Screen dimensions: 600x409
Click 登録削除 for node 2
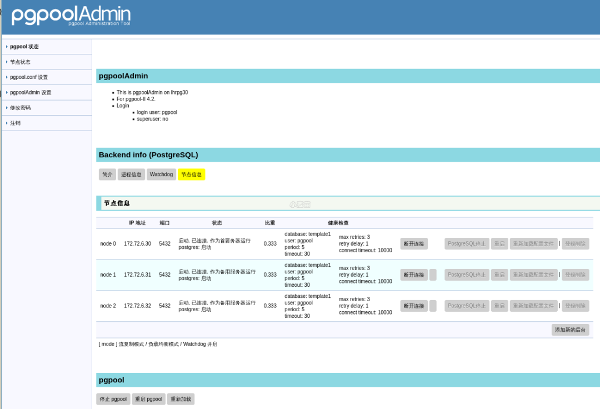[575, 306]
